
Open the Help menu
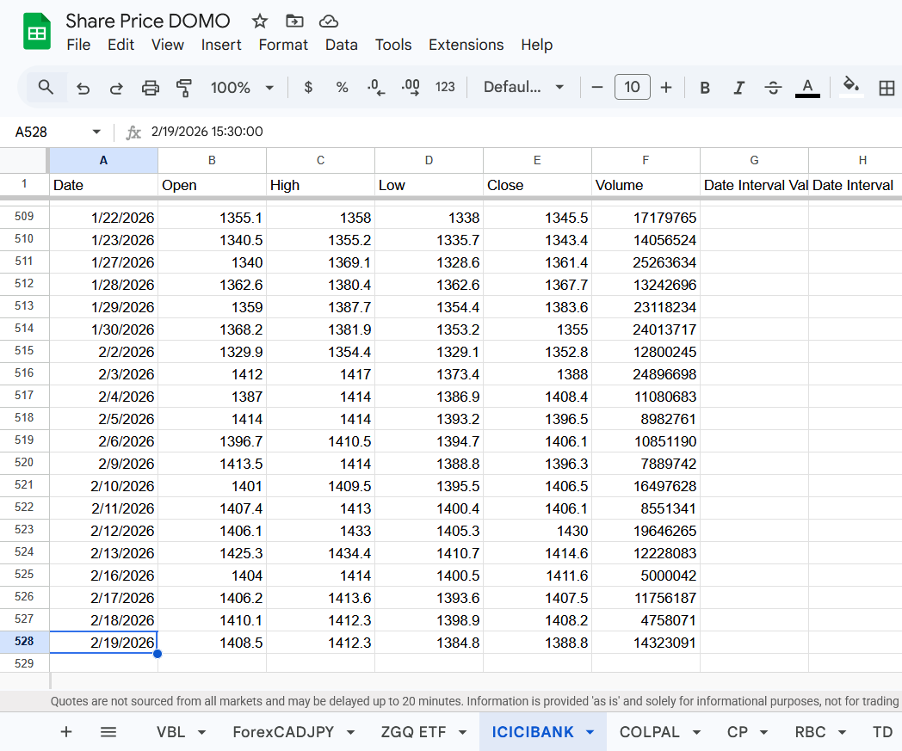(x=537, y=45)
